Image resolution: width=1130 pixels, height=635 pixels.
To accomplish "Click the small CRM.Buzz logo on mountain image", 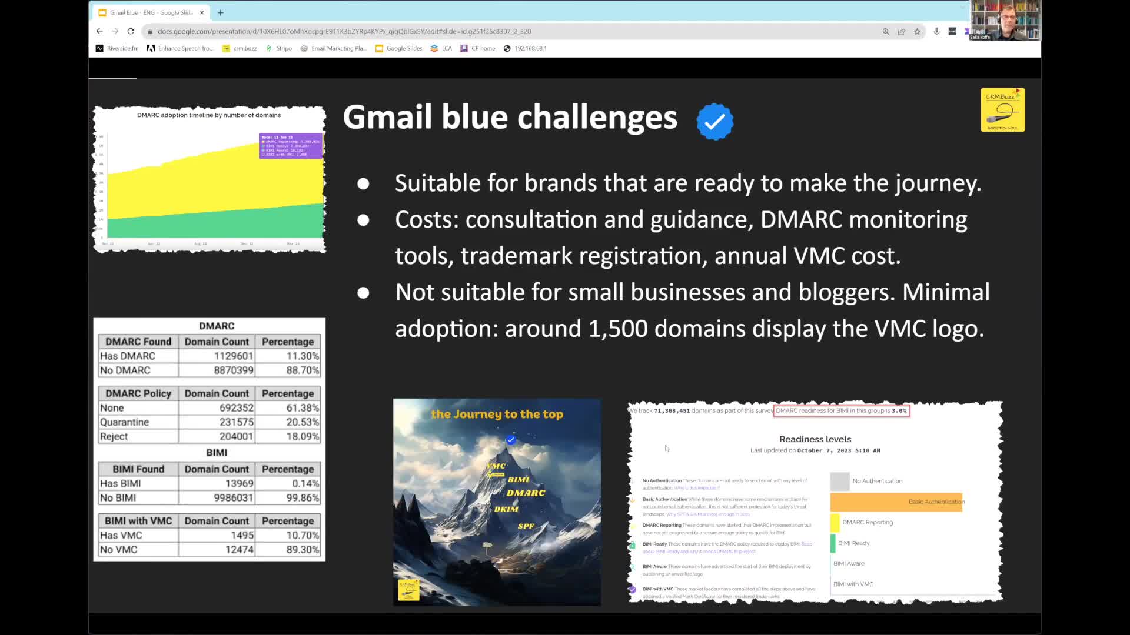I will [x=408, y=590].
